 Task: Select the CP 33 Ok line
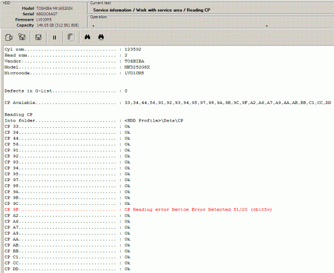point(67,126)
